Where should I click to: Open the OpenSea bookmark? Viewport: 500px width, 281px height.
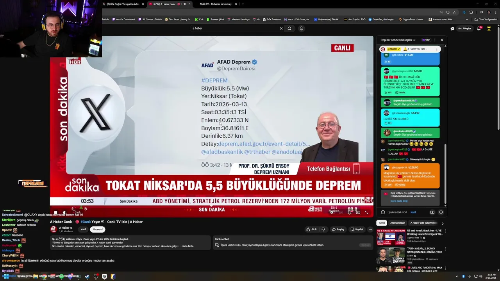382,19
